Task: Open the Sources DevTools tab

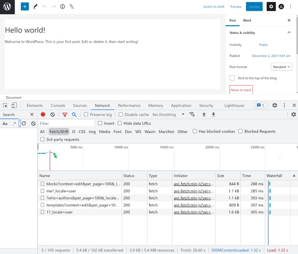Action: point(80,106)
